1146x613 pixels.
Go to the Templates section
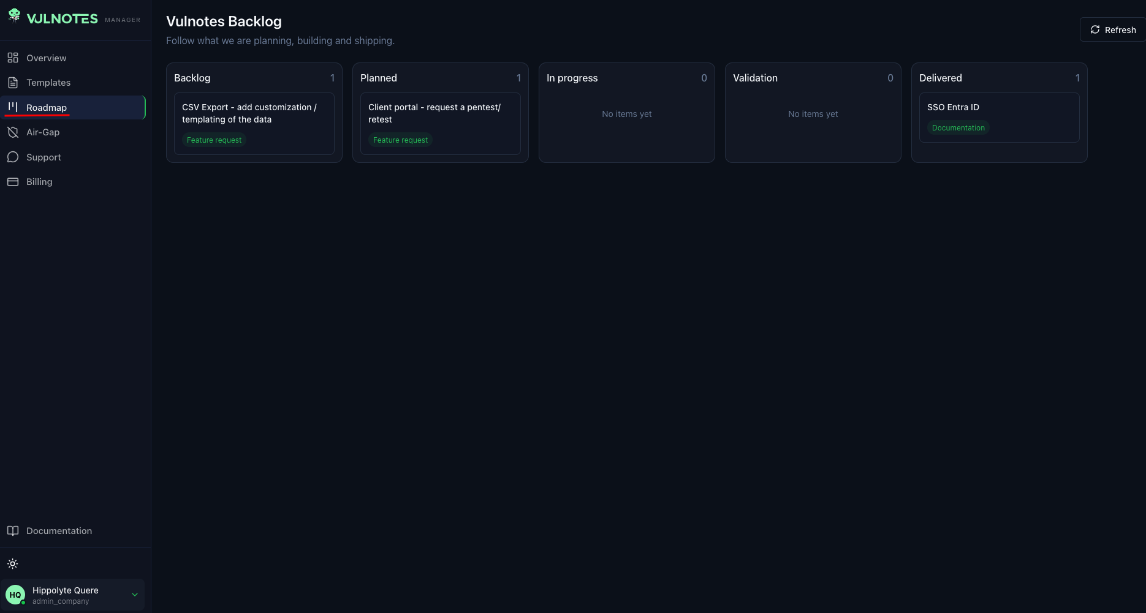coord(73,83)
